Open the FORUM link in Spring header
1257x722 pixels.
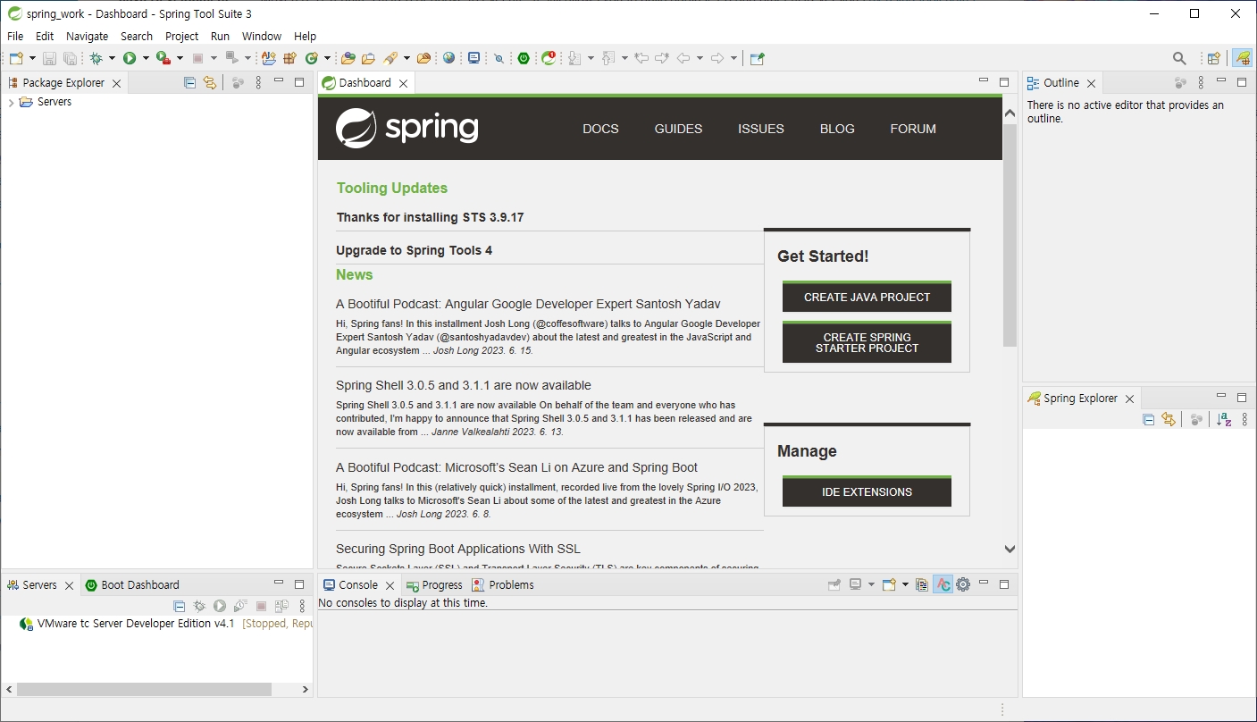[913, 129]
